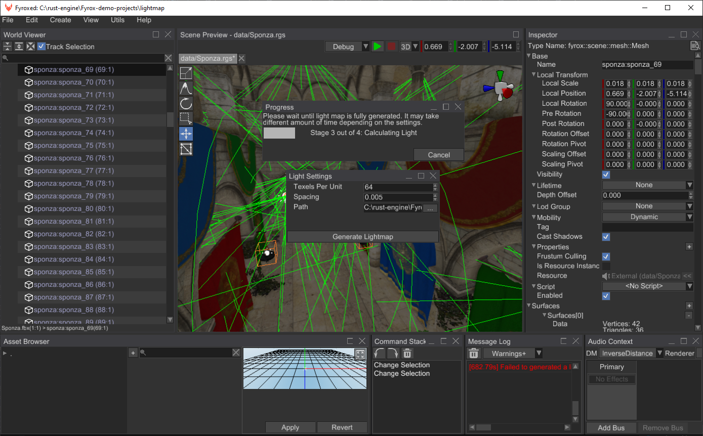Remove Surfaces[0] with the minus button
Screen dimensions: 703x436
tap(689, 316)
